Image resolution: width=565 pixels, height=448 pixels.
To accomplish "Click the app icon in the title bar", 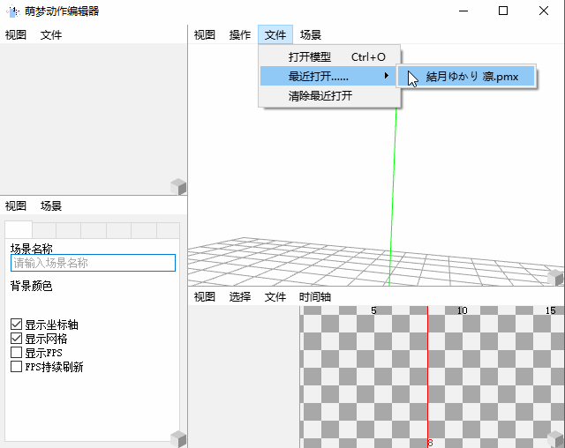I will (12, 11).
